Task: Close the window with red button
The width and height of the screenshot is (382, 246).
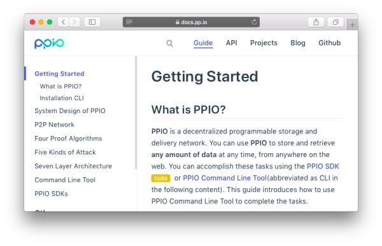Action: [x=32, y=22]
